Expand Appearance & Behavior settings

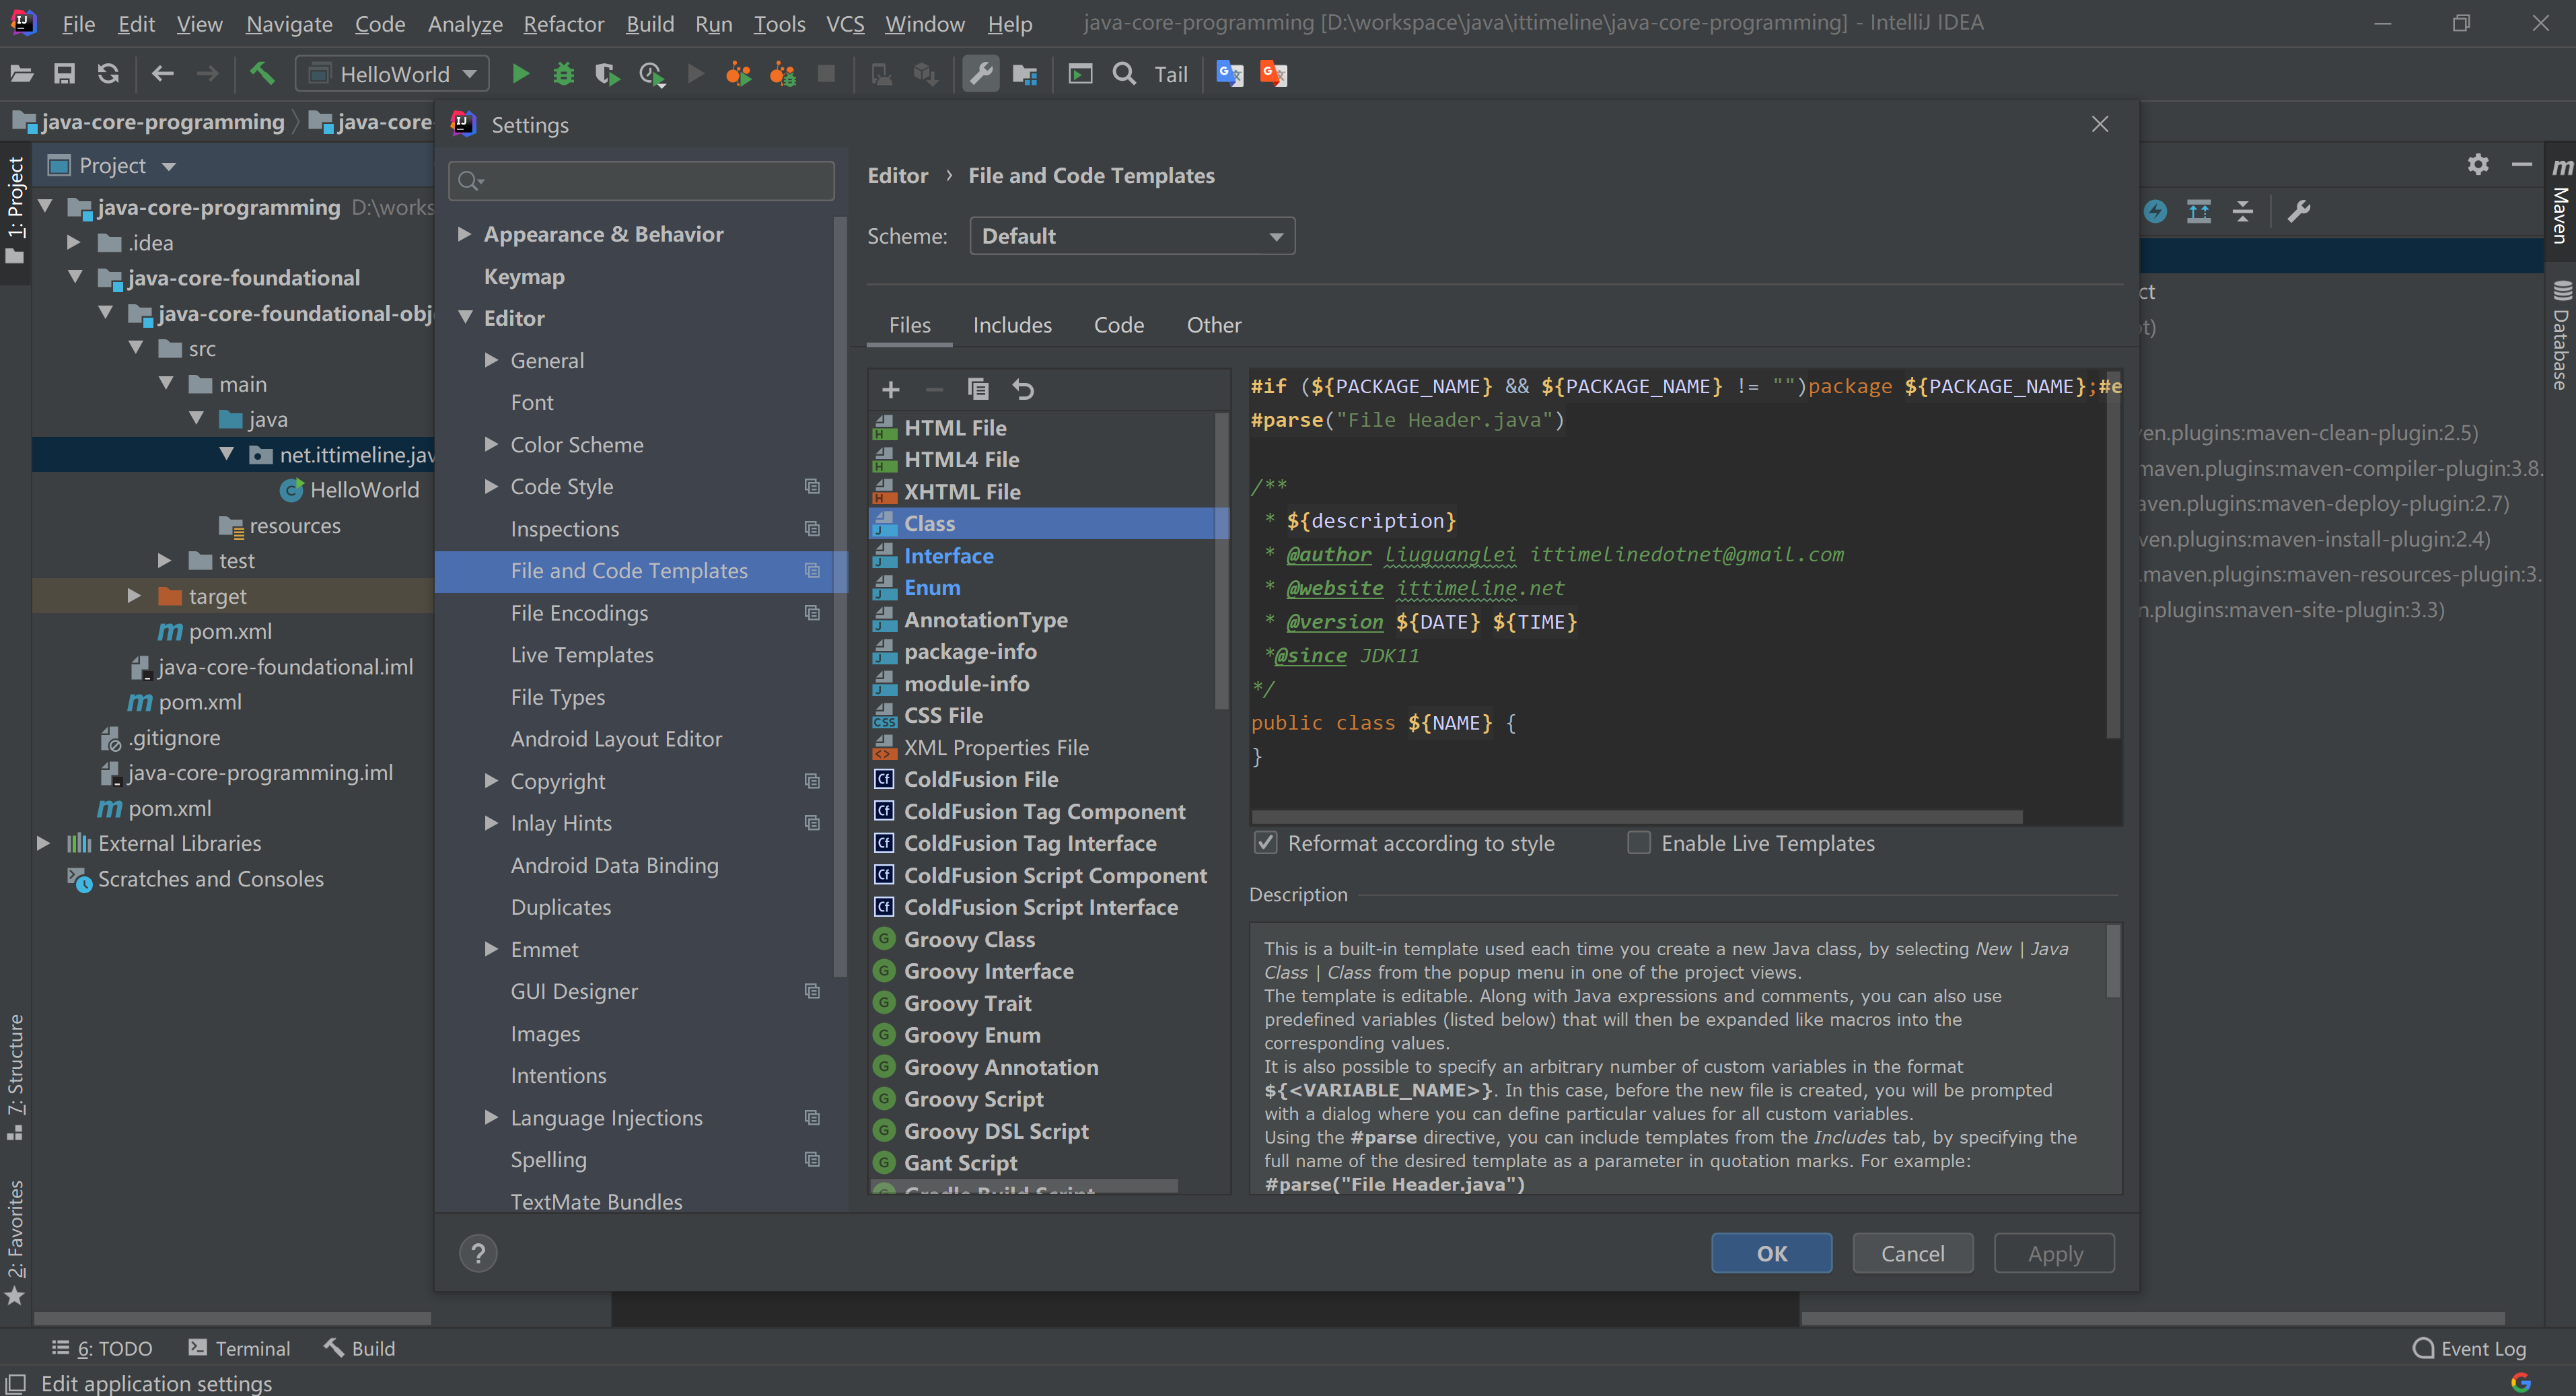(x=464, y=234)
